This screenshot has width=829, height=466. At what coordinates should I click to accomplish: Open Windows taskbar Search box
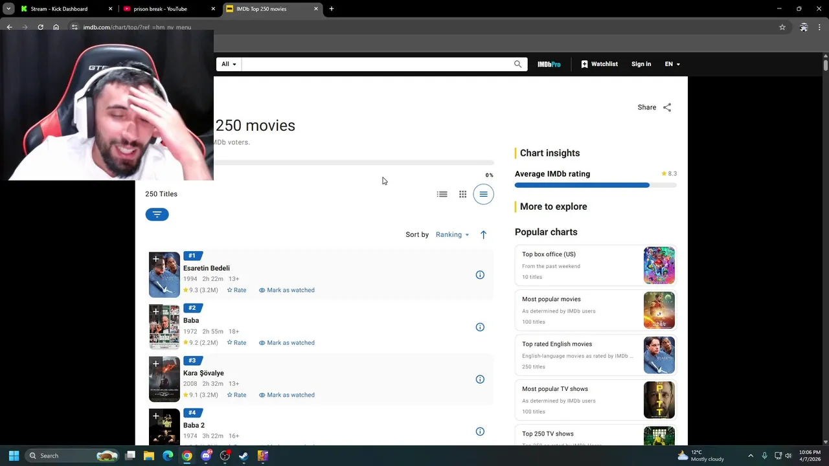(72, 456)
